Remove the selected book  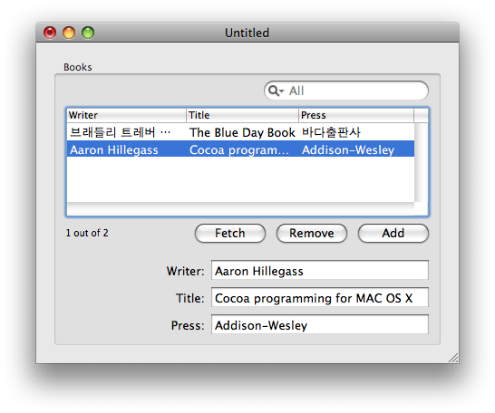(312, 234)
